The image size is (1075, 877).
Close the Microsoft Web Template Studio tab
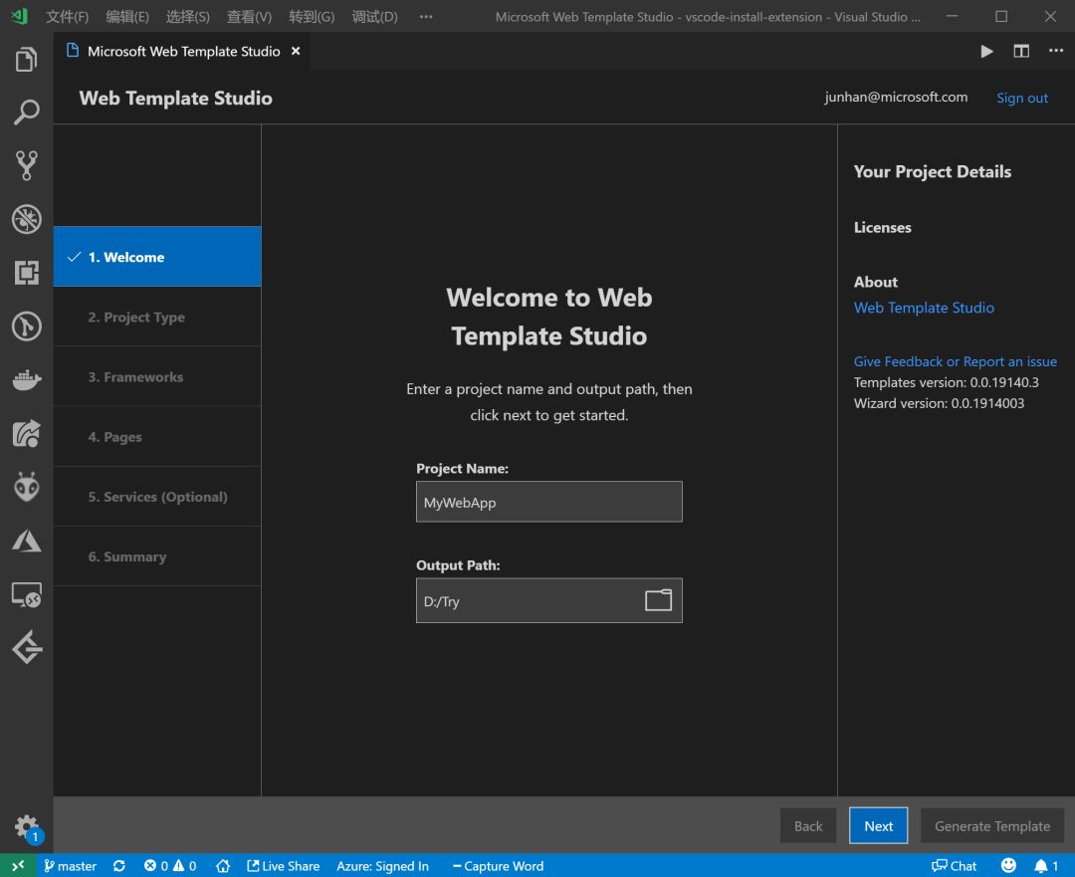point(296,51)
